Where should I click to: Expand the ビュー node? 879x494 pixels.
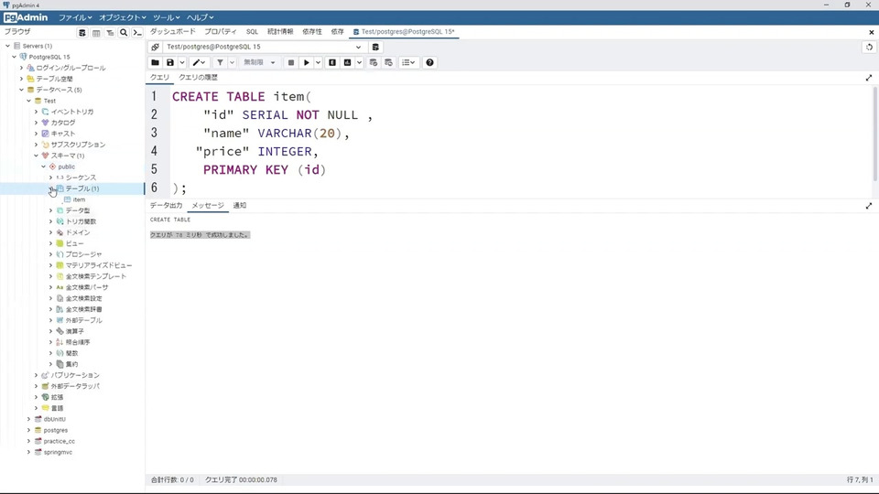(51, 243)
